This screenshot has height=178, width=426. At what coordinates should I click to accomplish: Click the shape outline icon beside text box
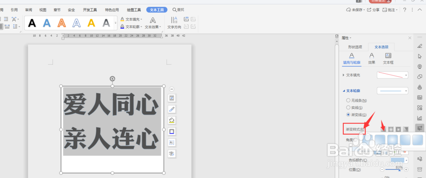(x=171, y=132)
